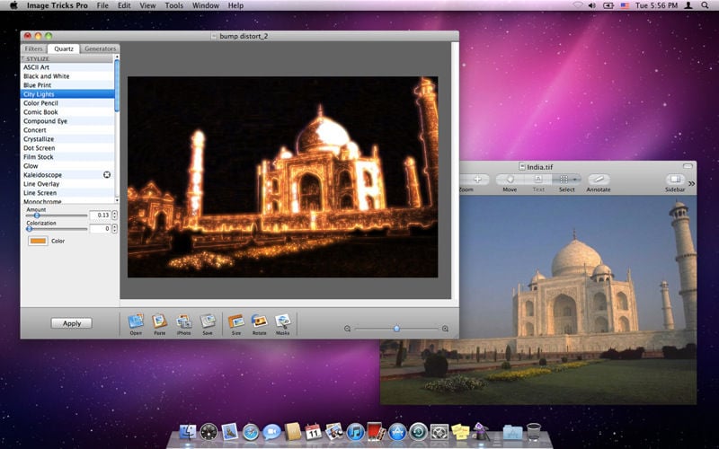Click the Rotate toolbar icon

pos(260,321)
